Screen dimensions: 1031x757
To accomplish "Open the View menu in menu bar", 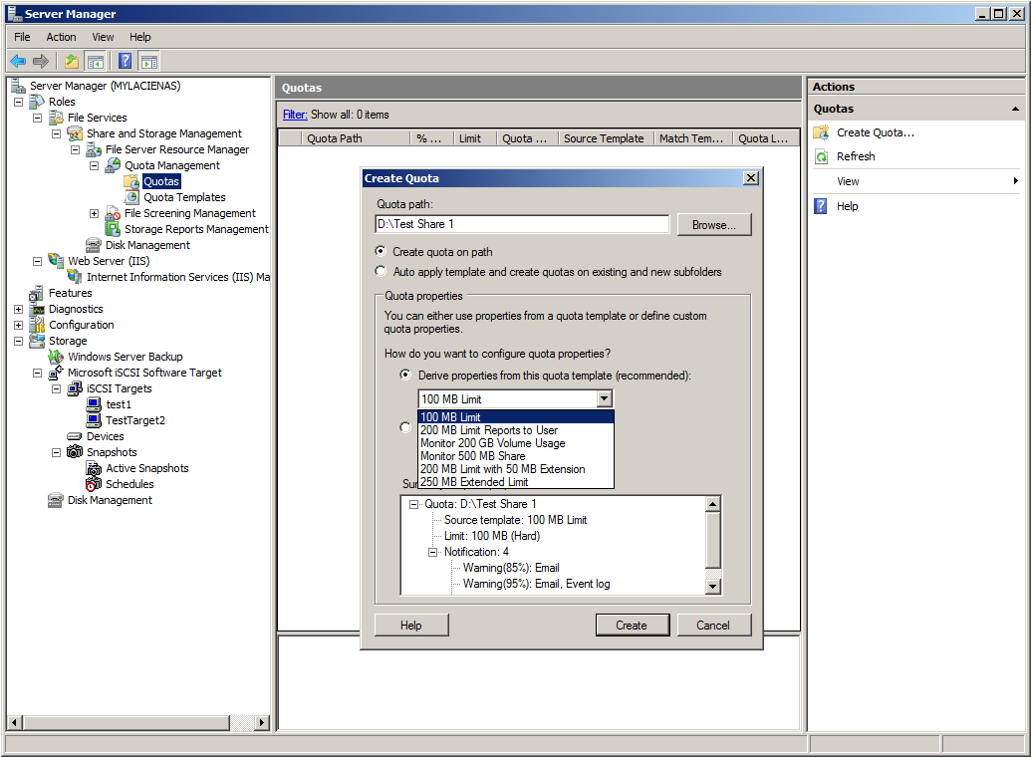I will pyautogui.click(x=103, y=37).
